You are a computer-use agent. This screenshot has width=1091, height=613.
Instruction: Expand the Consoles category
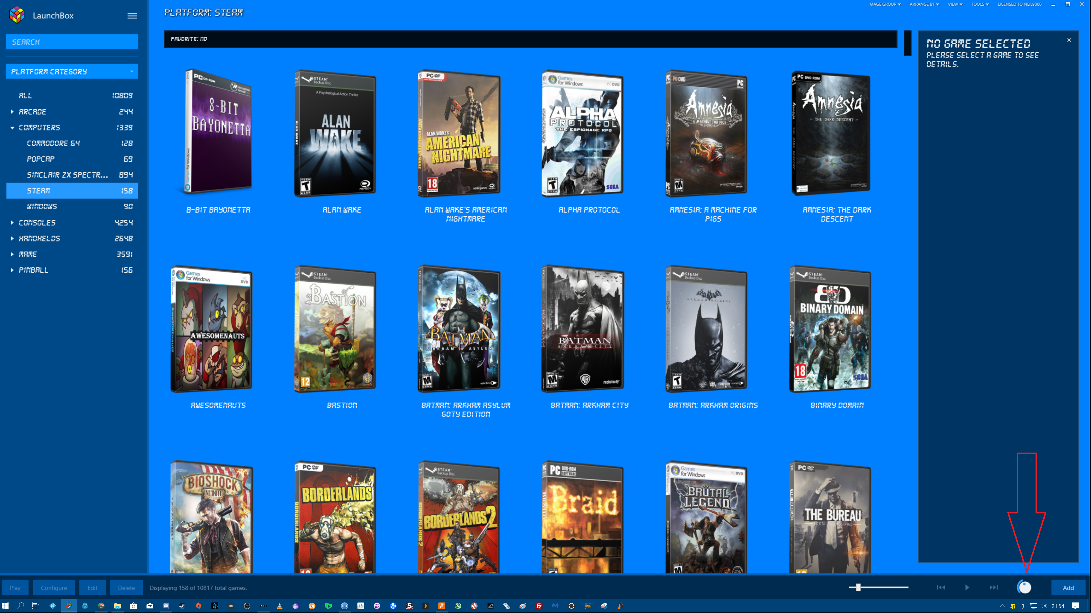coord(12,223)
